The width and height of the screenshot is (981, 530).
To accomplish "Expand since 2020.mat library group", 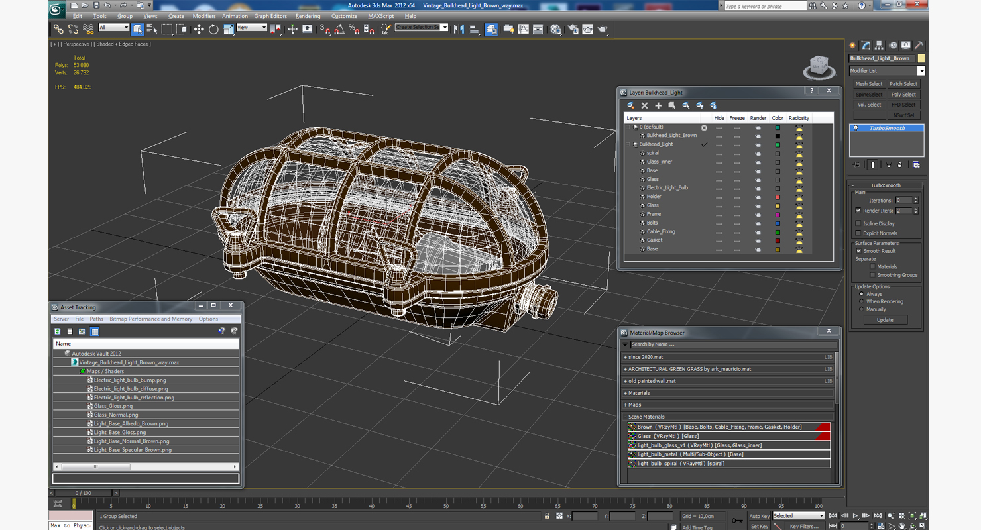I will tap(624, 357).
